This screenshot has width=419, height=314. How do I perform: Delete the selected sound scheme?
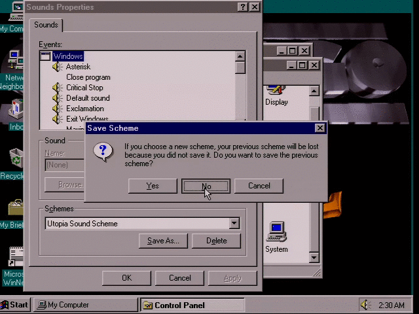pyautogui.click(x=216, y=241)
